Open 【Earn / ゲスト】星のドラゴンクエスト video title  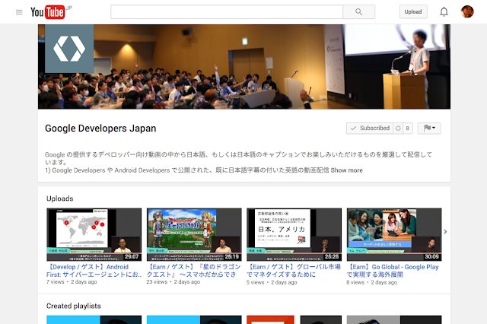[194, 271]
